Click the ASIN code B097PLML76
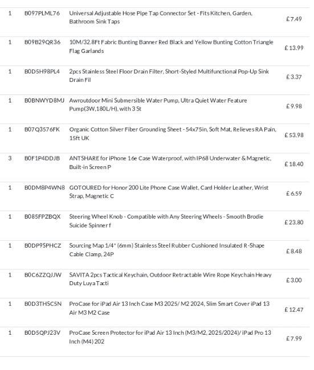The image size is (314, 370). click(42, 13)
